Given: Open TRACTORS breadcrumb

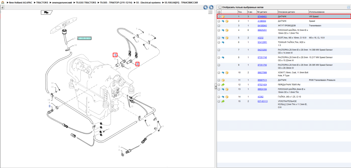Looking at the screenshot, I should point(42,2).
